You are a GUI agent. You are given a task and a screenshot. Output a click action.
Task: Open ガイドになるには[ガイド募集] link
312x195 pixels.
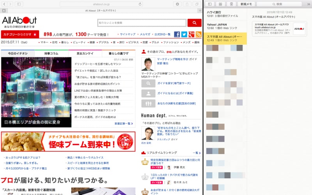click(175, 93)
